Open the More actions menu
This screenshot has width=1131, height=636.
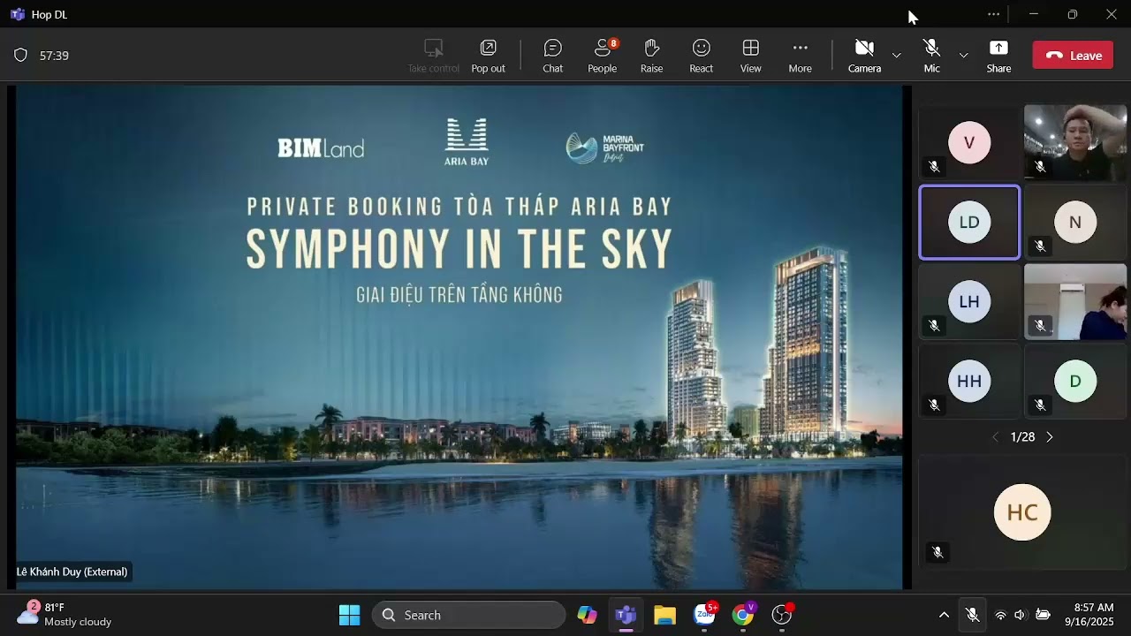coord(801,56)
